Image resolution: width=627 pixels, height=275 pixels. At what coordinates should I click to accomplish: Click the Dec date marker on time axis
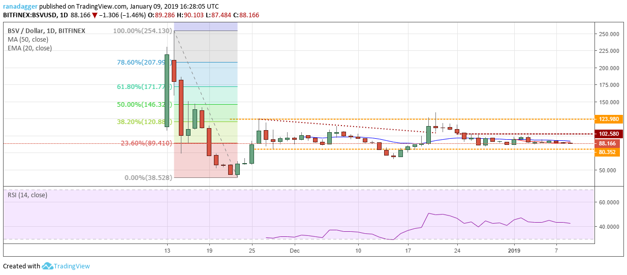point(295,251)
